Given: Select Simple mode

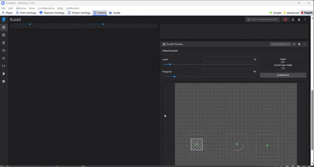Looking at the screenshot, I should pyautogui.click(x=276, y=13).
